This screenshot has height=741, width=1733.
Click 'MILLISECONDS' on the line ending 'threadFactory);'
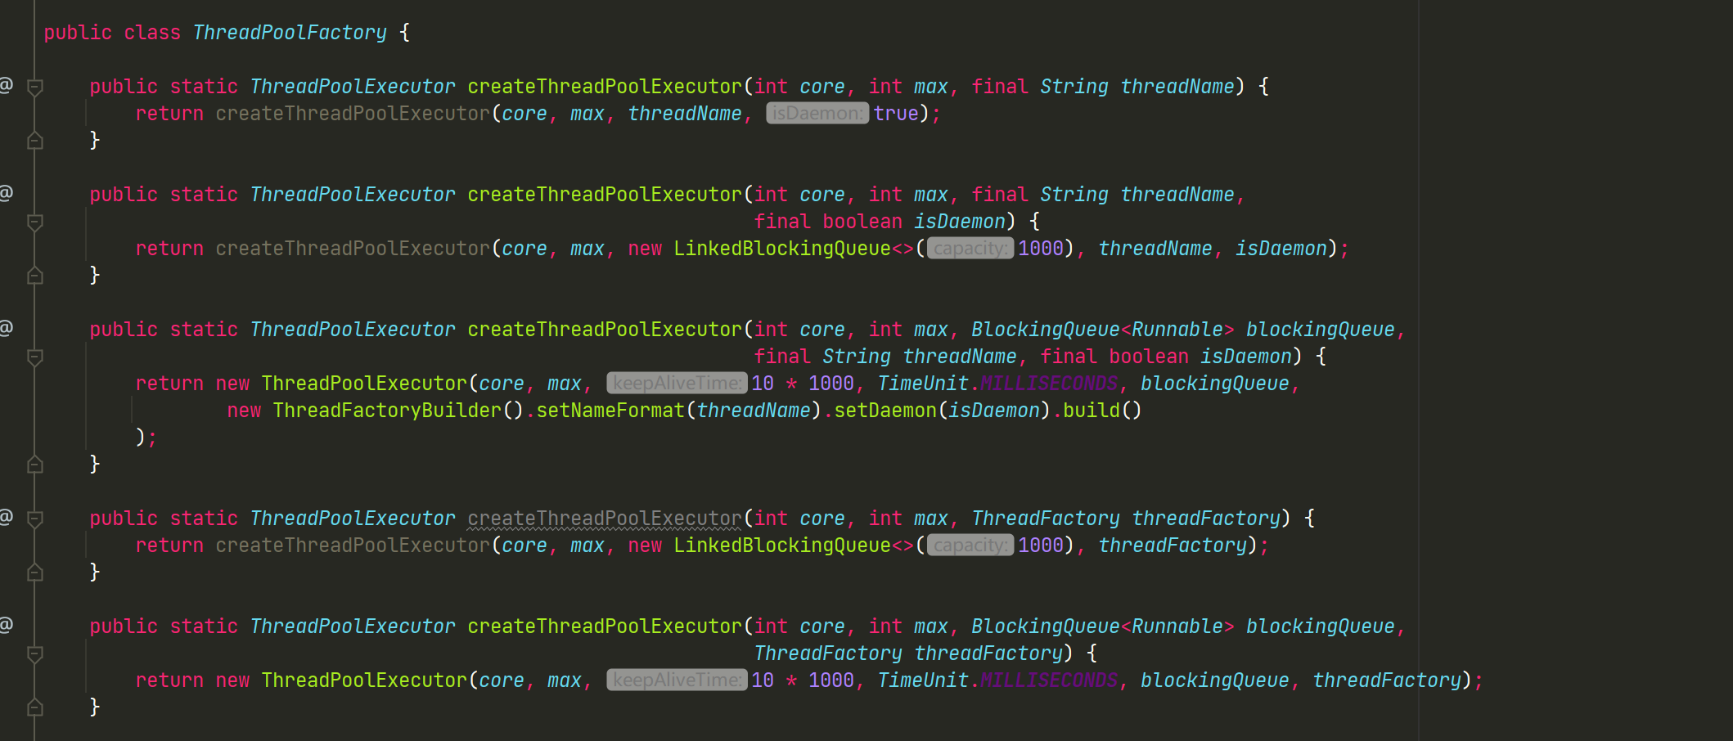coord(1049,680)
